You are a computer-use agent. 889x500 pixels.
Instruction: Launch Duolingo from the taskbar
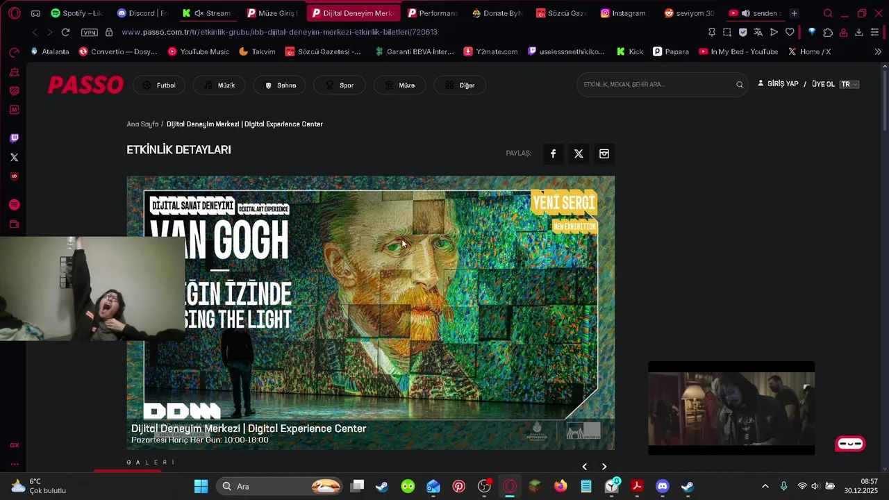(x=408, y=486)
